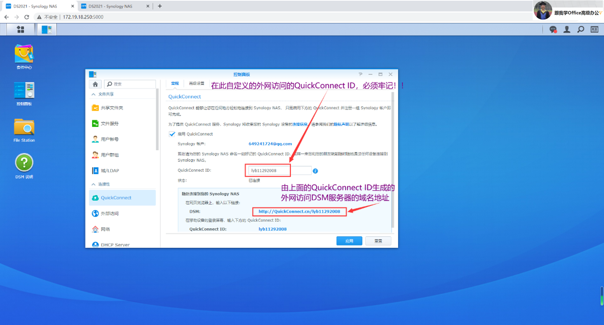Select the second DS2021 browser tab

(111, 6)
